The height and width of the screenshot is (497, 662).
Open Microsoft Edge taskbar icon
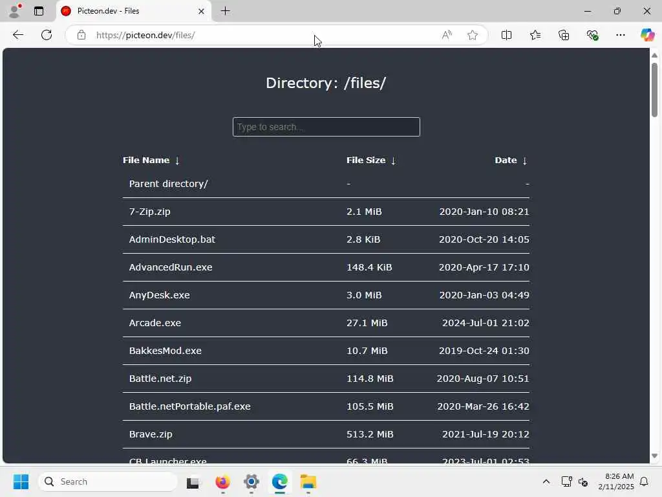coord(279,481)
